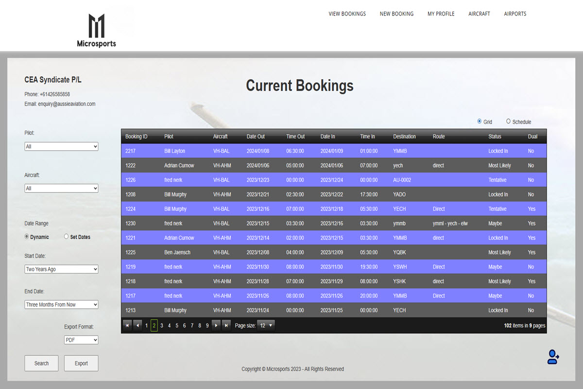Open the NEW BOOKING menu item
Viewport: 583px width, 389px height.
click(x=396, y=14)
